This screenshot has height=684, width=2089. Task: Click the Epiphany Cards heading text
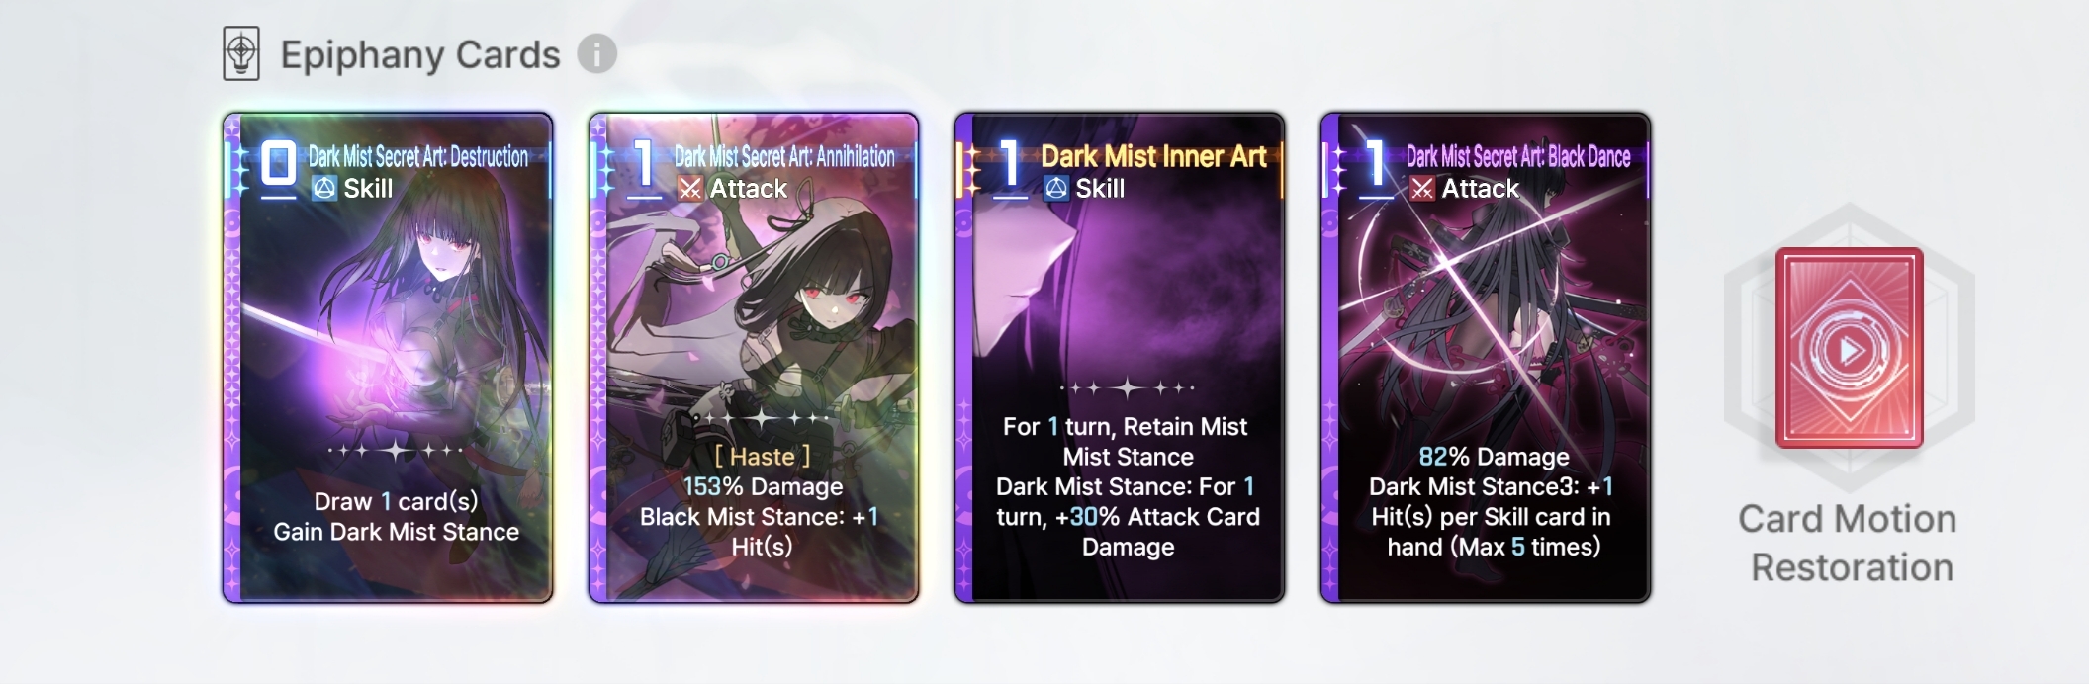420,55
